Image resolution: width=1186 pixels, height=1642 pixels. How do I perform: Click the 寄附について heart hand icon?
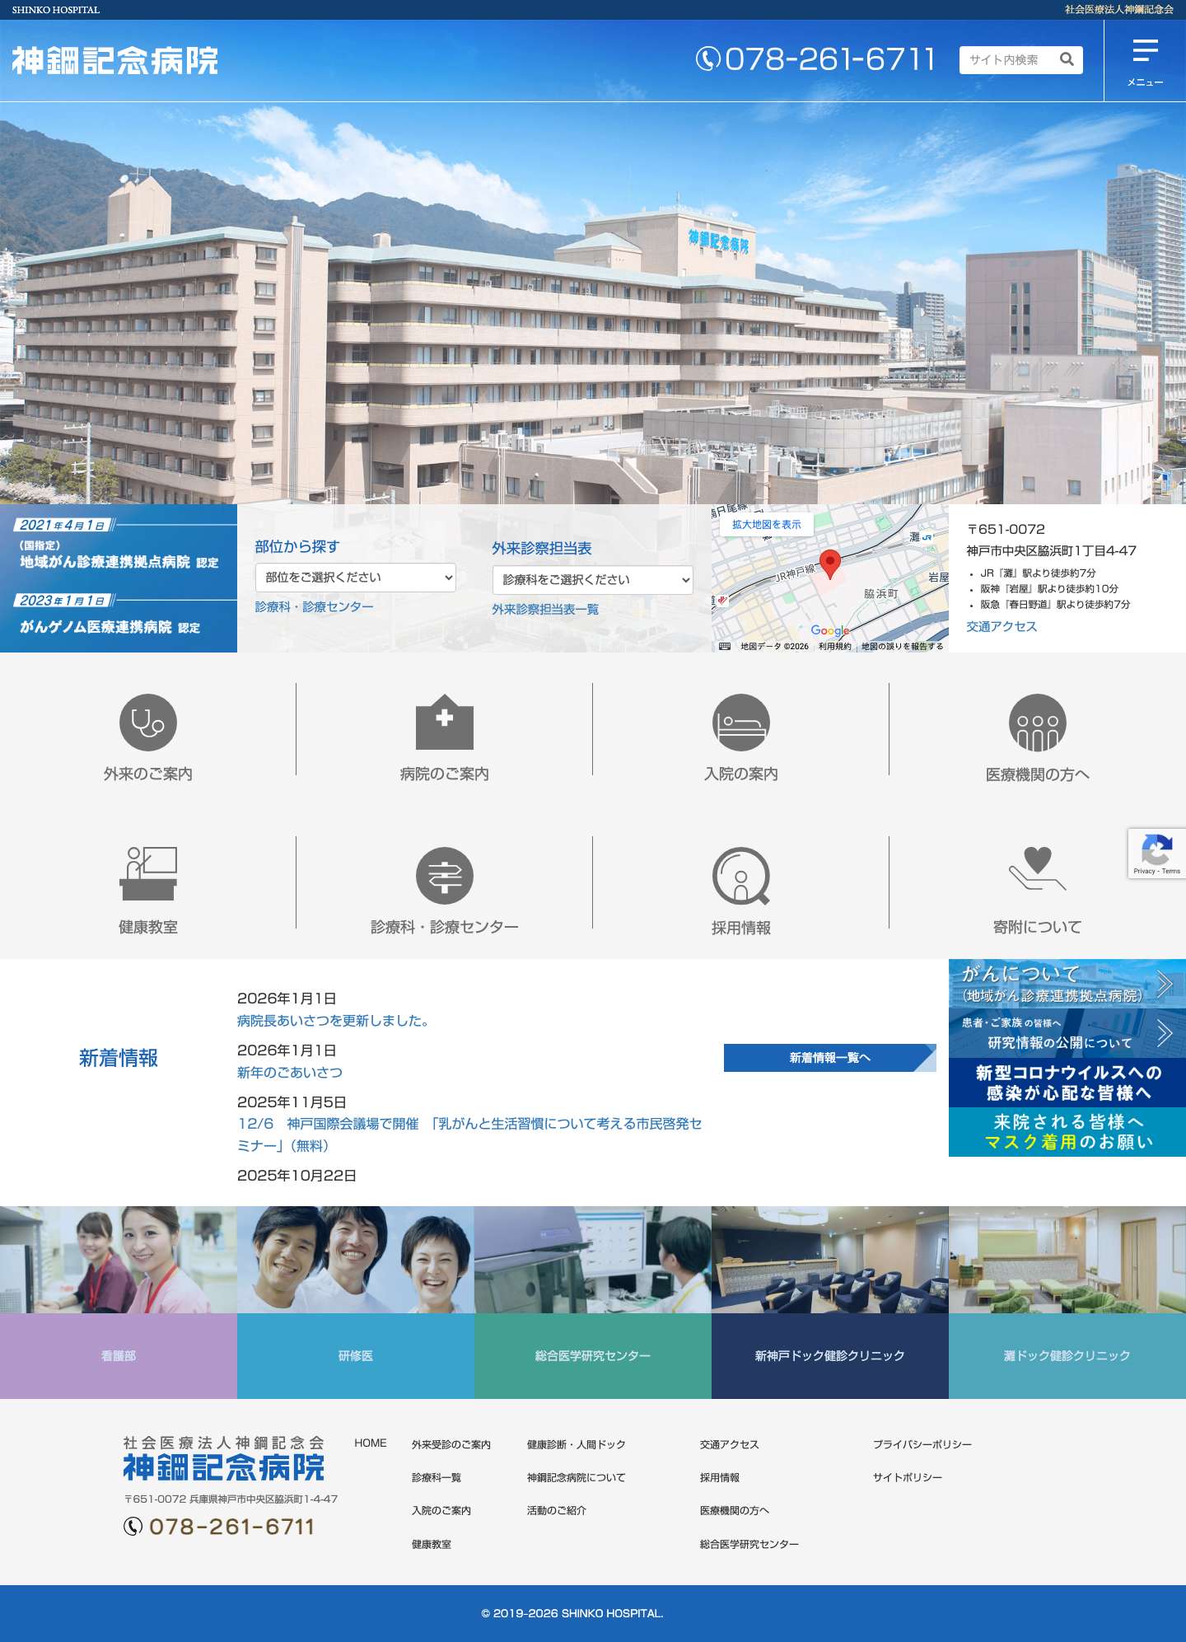point(1038,868)
